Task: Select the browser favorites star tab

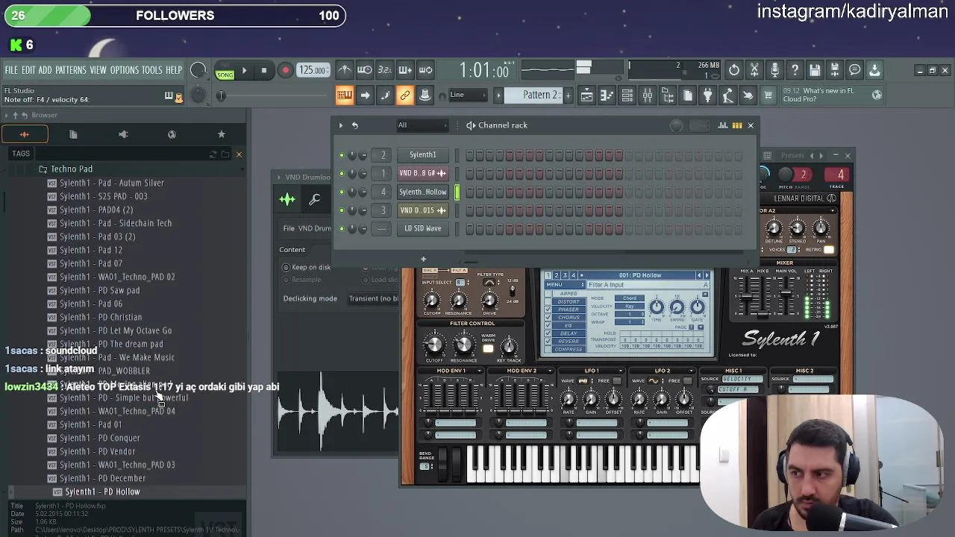Action: 221,134
